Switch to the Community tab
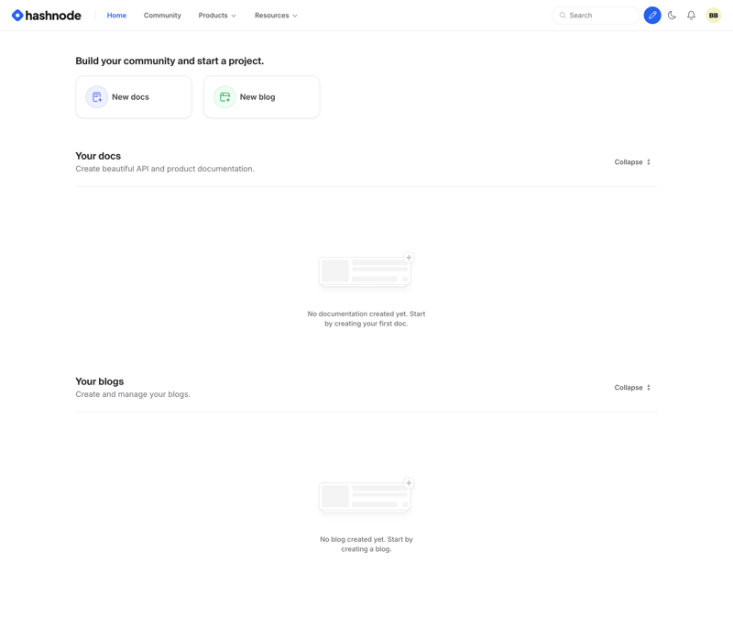 [x=162, y=15]
